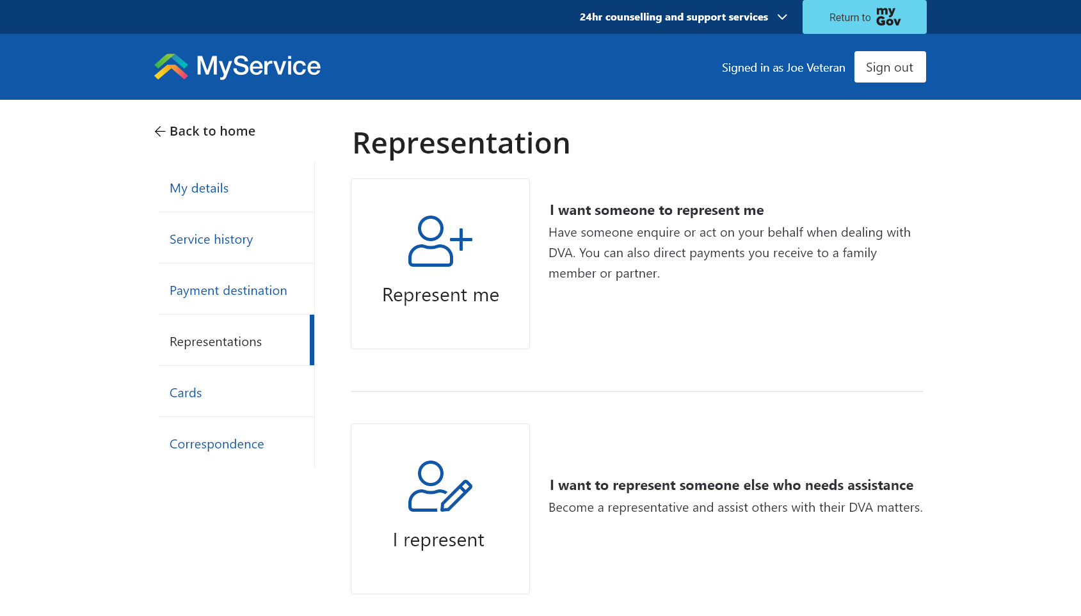This screenshot has width=1081, height=616.
Task: Click the Signed in as Joe Veteran text
Action: click(x=783, y=67)
